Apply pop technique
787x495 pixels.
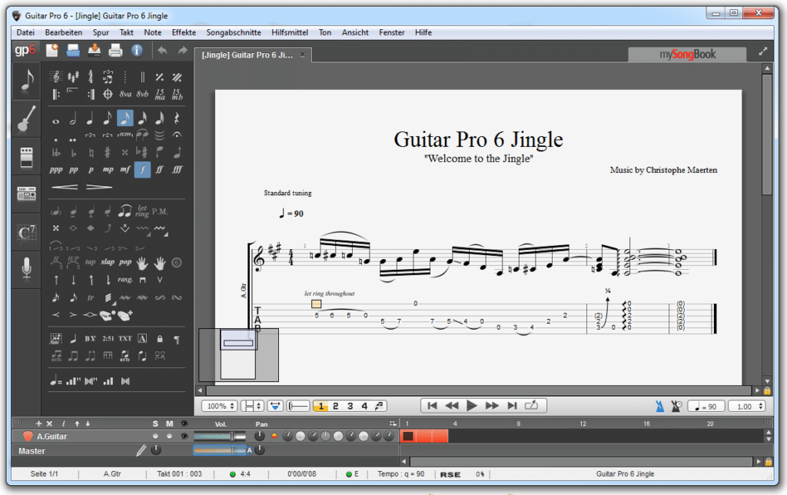[125, 262]
